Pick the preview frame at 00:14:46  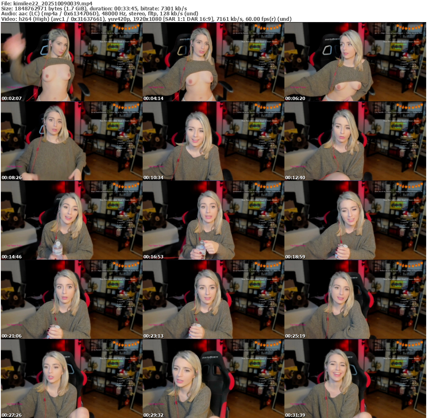71,220
